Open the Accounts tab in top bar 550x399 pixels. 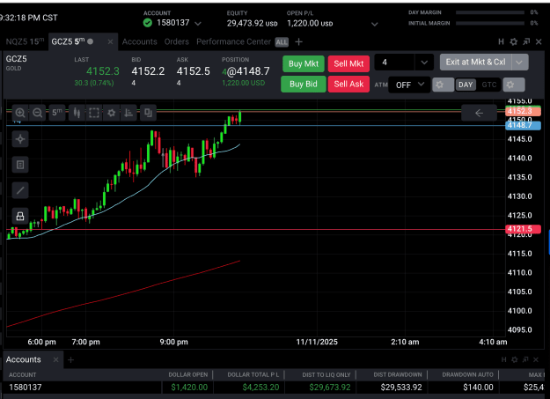(139, 41)
